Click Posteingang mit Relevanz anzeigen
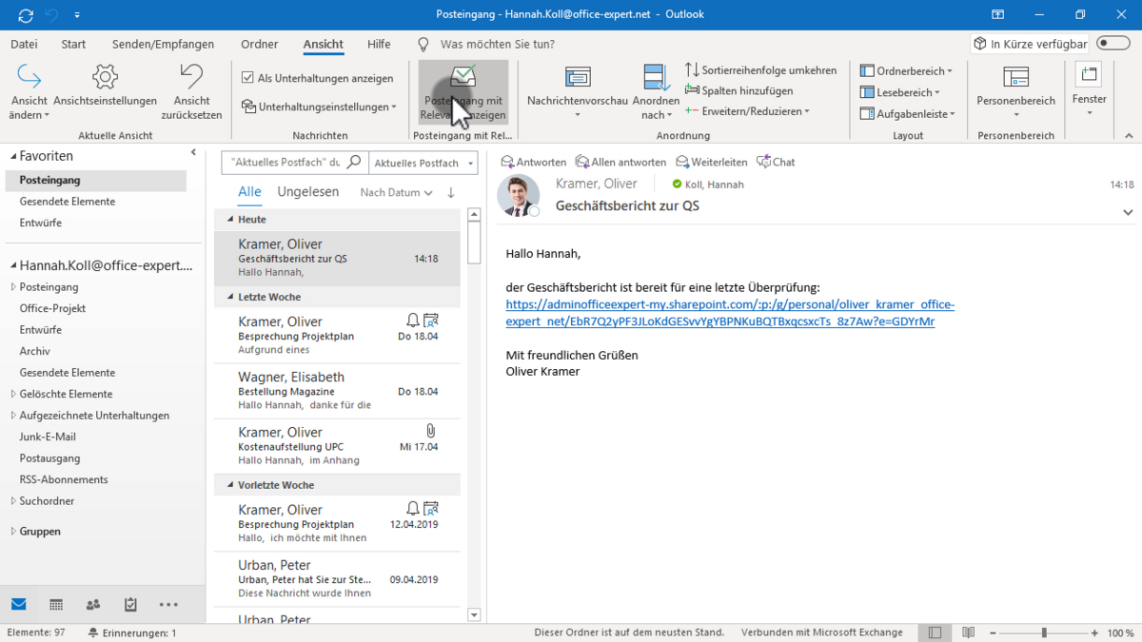This screenshot has width=1142, height=642. click(x=463, y=92)
